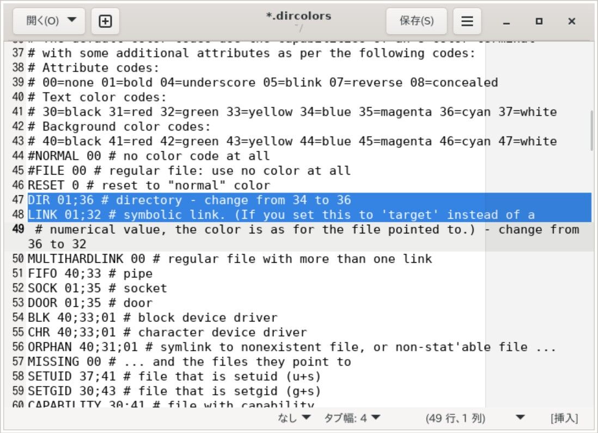This screenshot has height=433, width=598.
Task: Place cursor on the RESET 0 line
Action: pyautogui.click(x=136, y=185)
